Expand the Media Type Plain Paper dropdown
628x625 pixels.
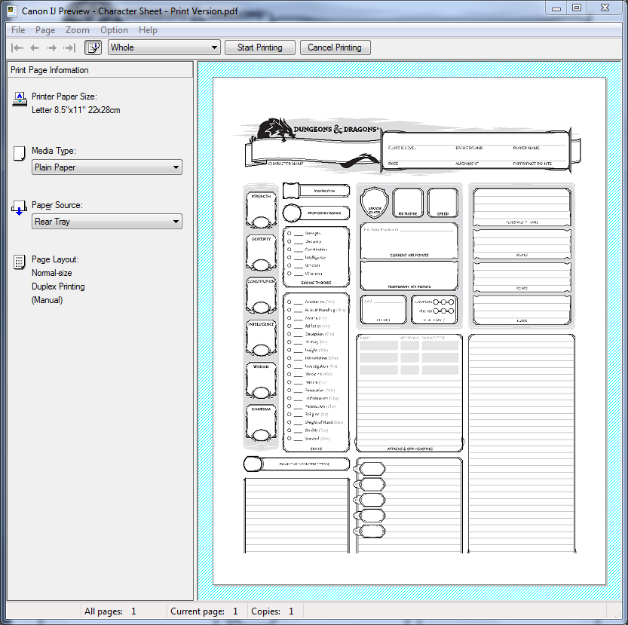(107, 167)
